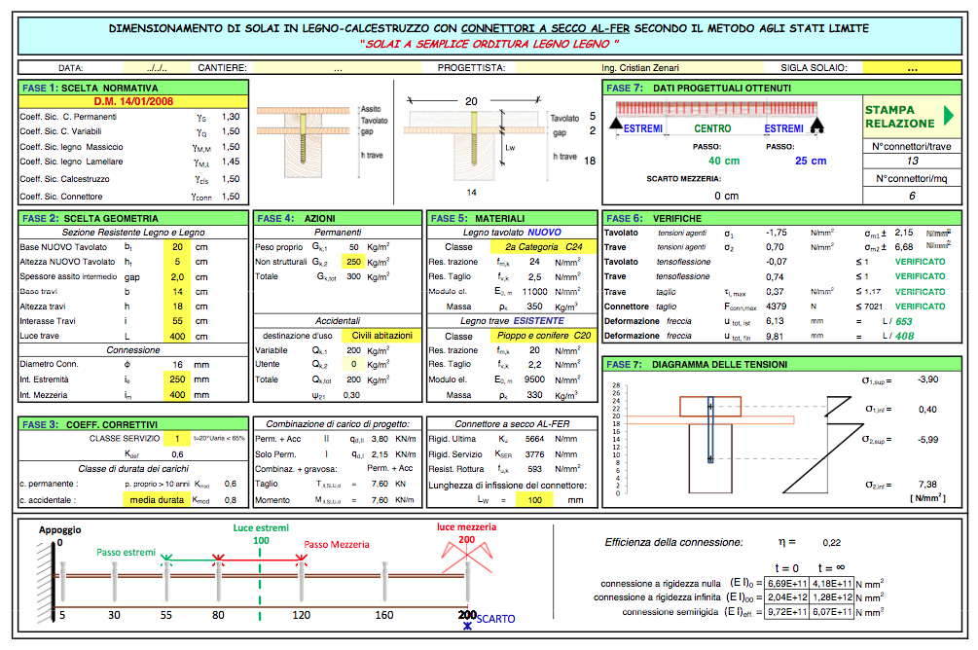Click the N°connettori/mq result 6
Image resolution: width=978 pixels, height=650 pixels.
(x=912, y=196)
